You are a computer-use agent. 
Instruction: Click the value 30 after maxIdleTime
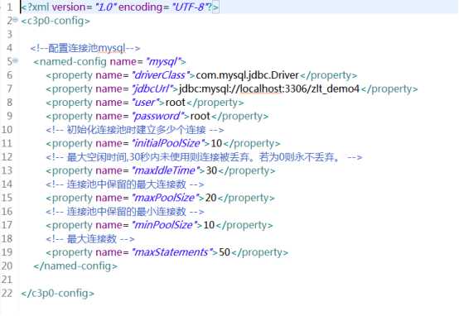[211, 170]
